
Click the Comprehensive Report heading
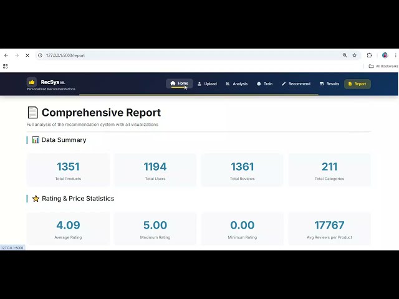[x=101, y=112]
